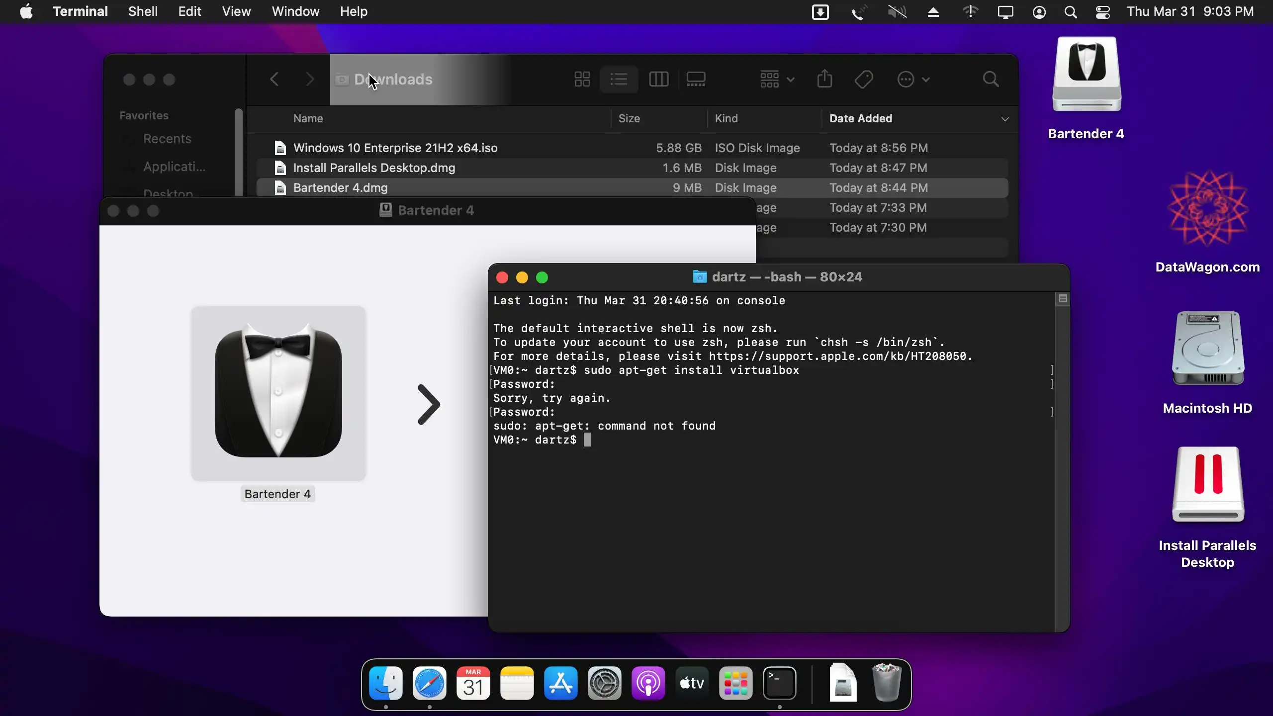This screenshot has width=1273, height=716.
Task: Open Control Center in menu bar
Action: point(1102,12)
